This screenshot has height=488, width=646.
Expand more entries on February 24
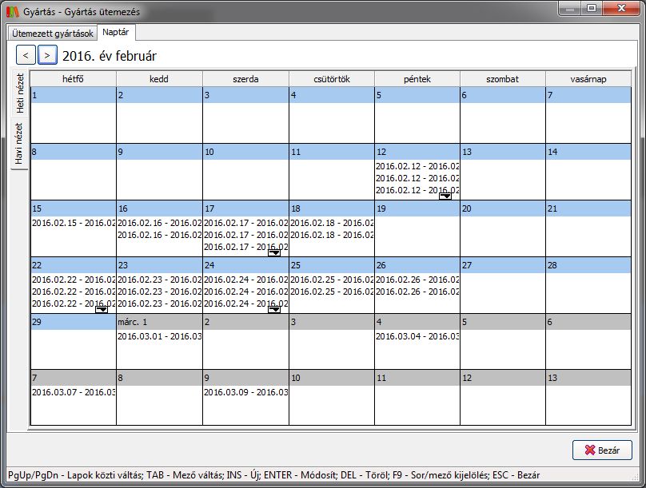point(273,309)
